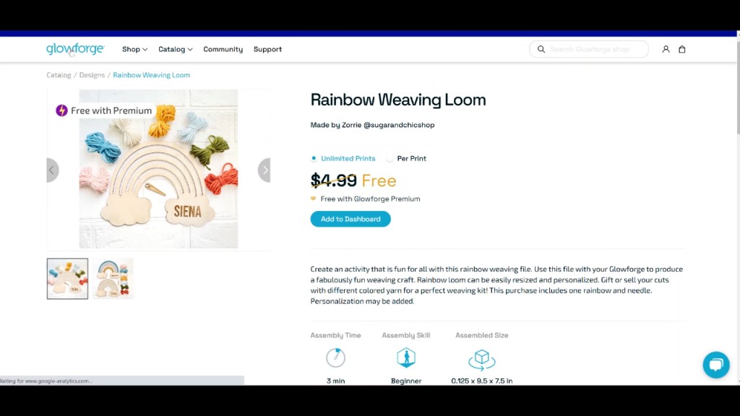Screen dimensions: 740x416
Task: Open the chat support bubble
Action: coord(715,365)
